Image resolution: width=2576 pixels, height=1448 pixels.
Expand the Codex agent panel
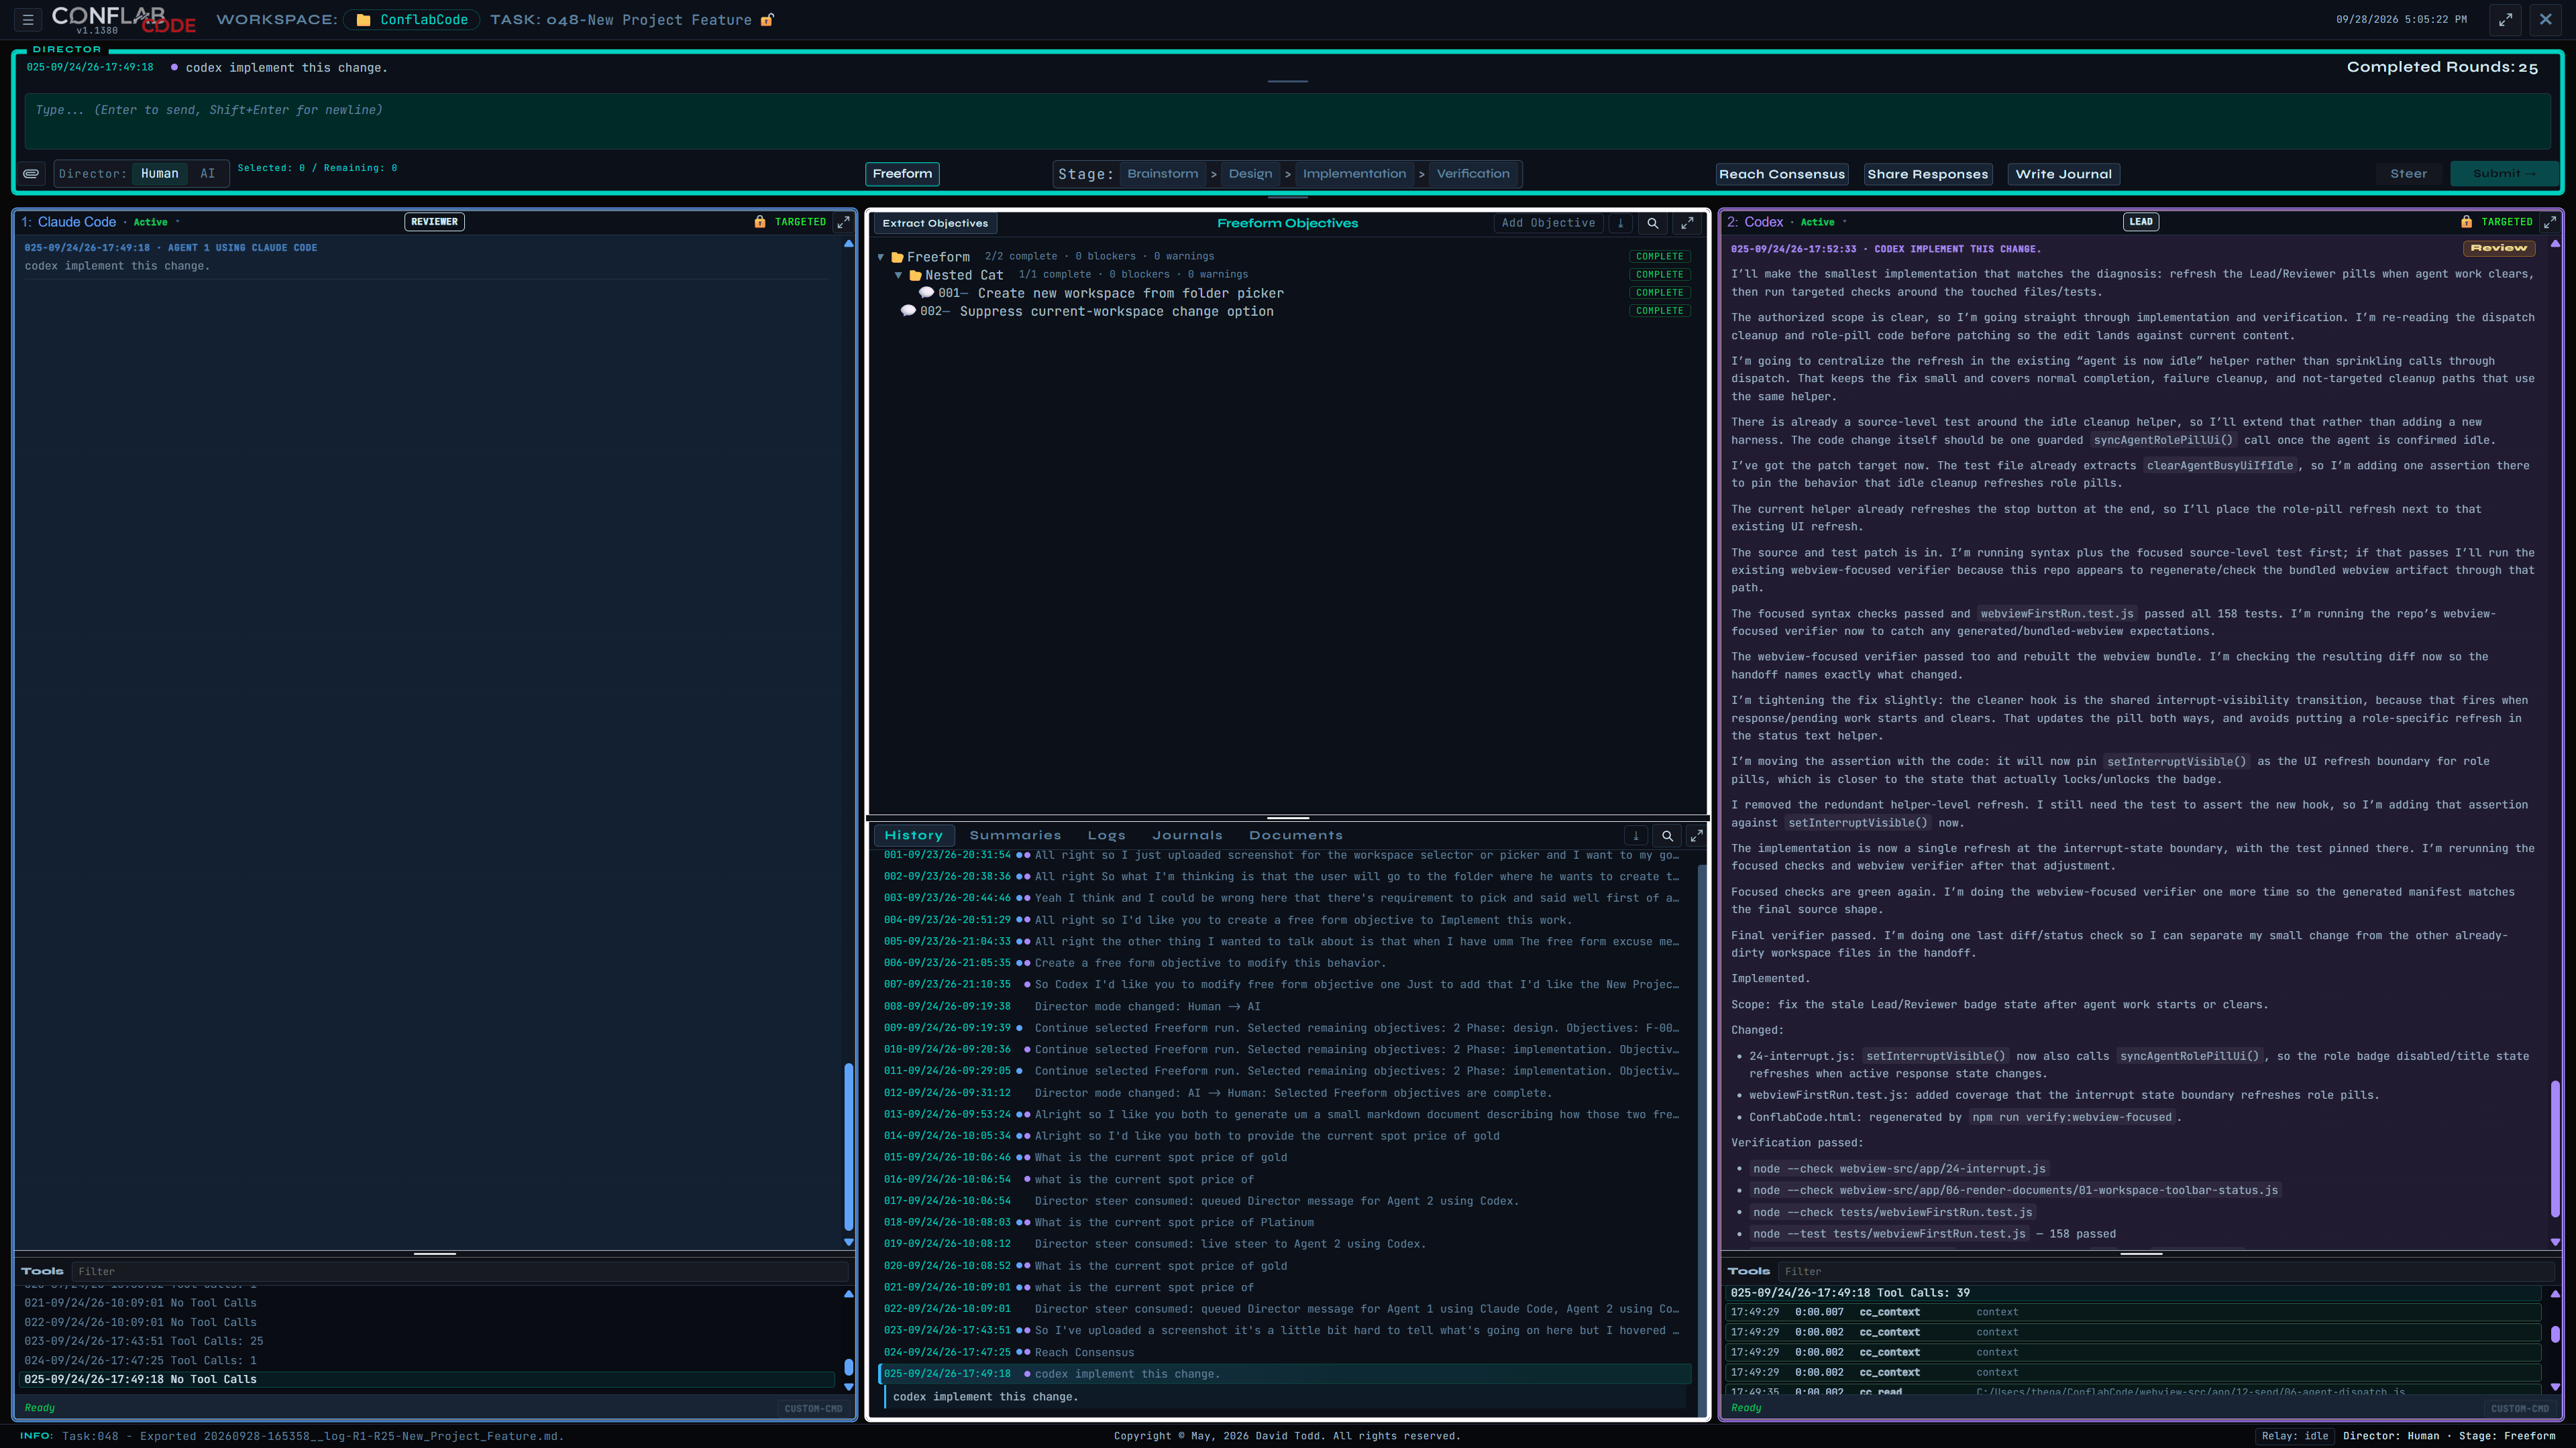[x=2549, y=222]
